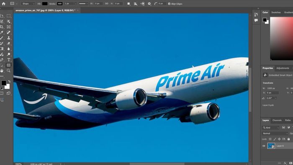The height and width of the screenshot is (165, 293).
Task: Select the Object Selection tool
Action: point(9,21)
